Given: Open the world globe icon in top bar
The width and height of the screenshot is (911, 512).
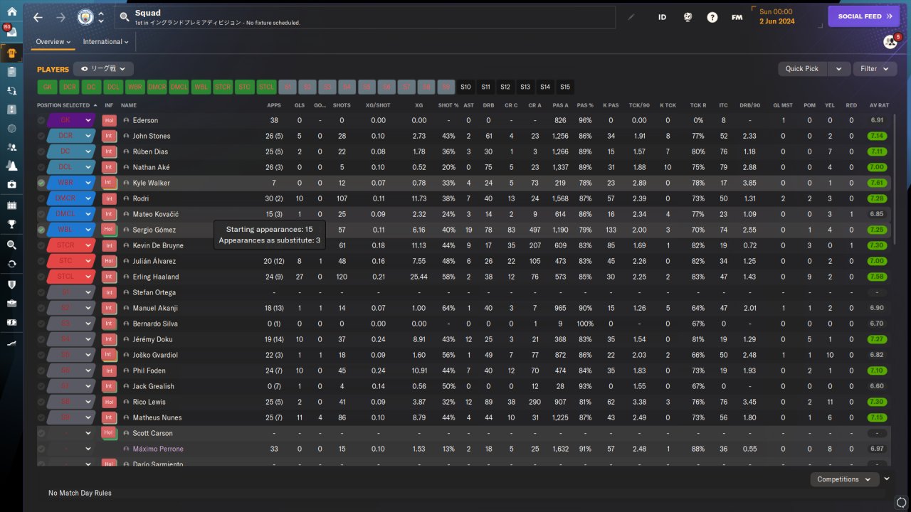Looking at the screenshot, I should point(688,17).
